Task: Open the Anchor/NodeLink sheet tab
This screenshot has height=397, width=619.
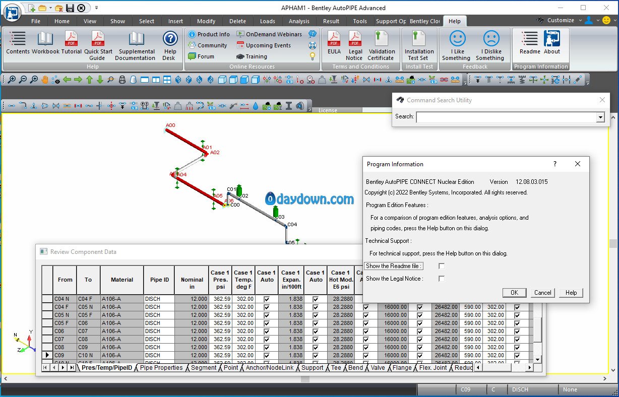Action: 269,368
